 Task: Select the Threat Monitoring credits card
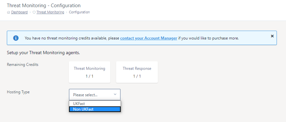(x=90, y=72)
